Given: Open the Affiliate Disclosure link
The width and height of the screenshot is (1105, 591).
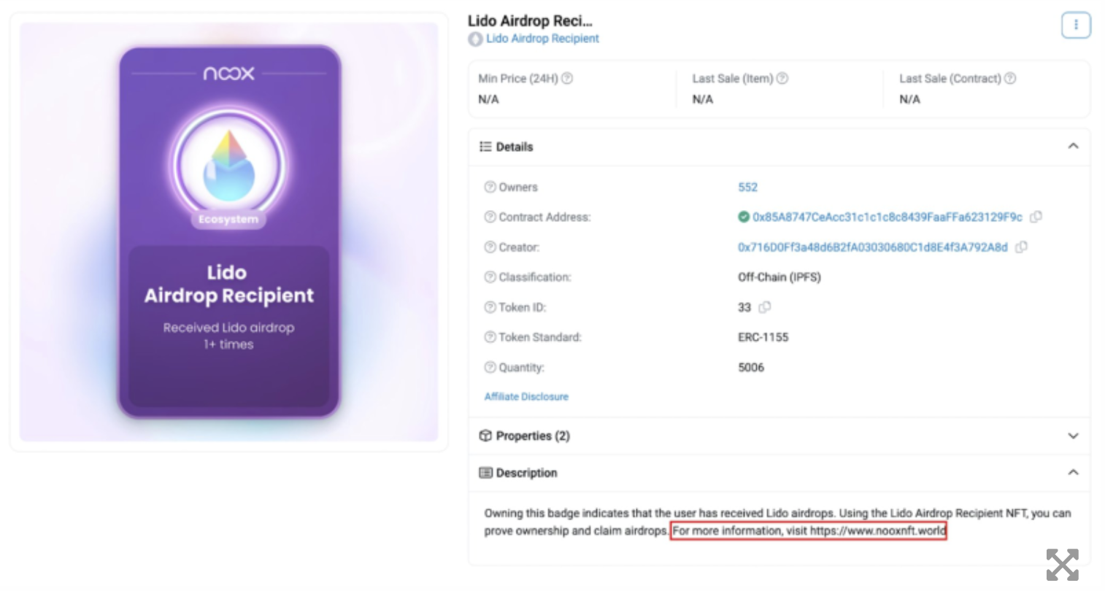Looking at the screenshot, I should click(x=526, y=397).
